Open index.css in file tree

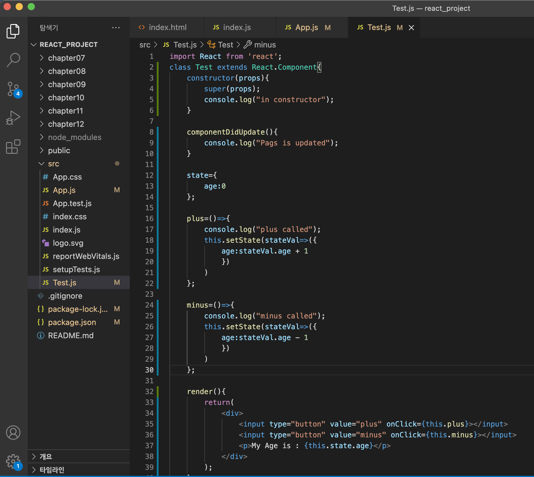[x=79, y=217]
